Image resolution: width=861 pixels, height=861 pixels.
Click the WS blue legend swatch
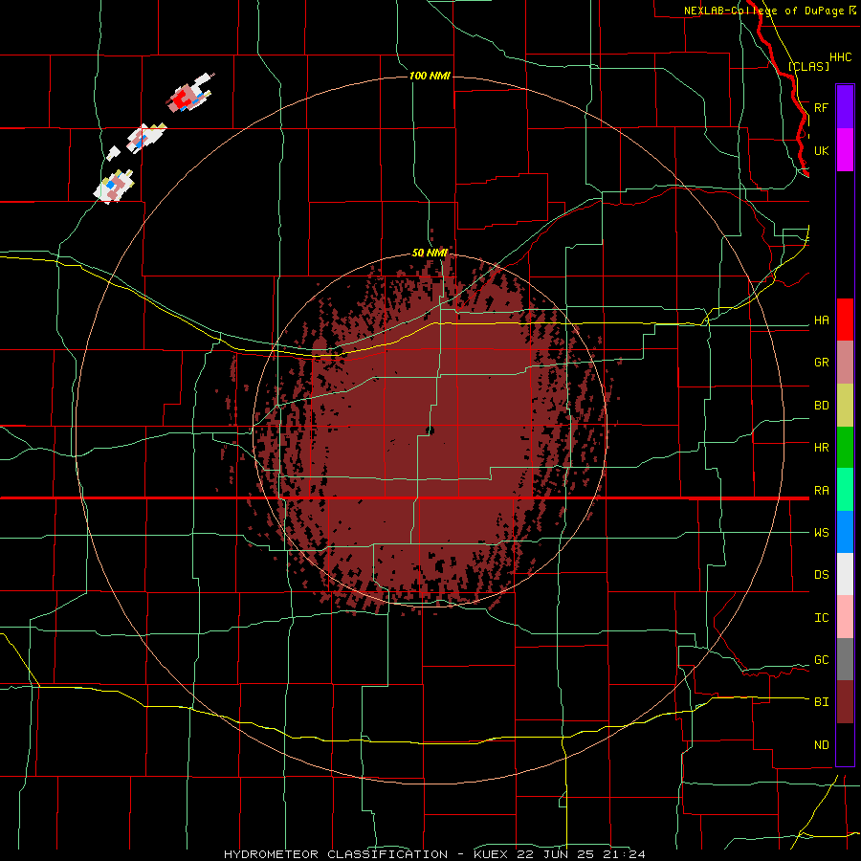(845, 532)
